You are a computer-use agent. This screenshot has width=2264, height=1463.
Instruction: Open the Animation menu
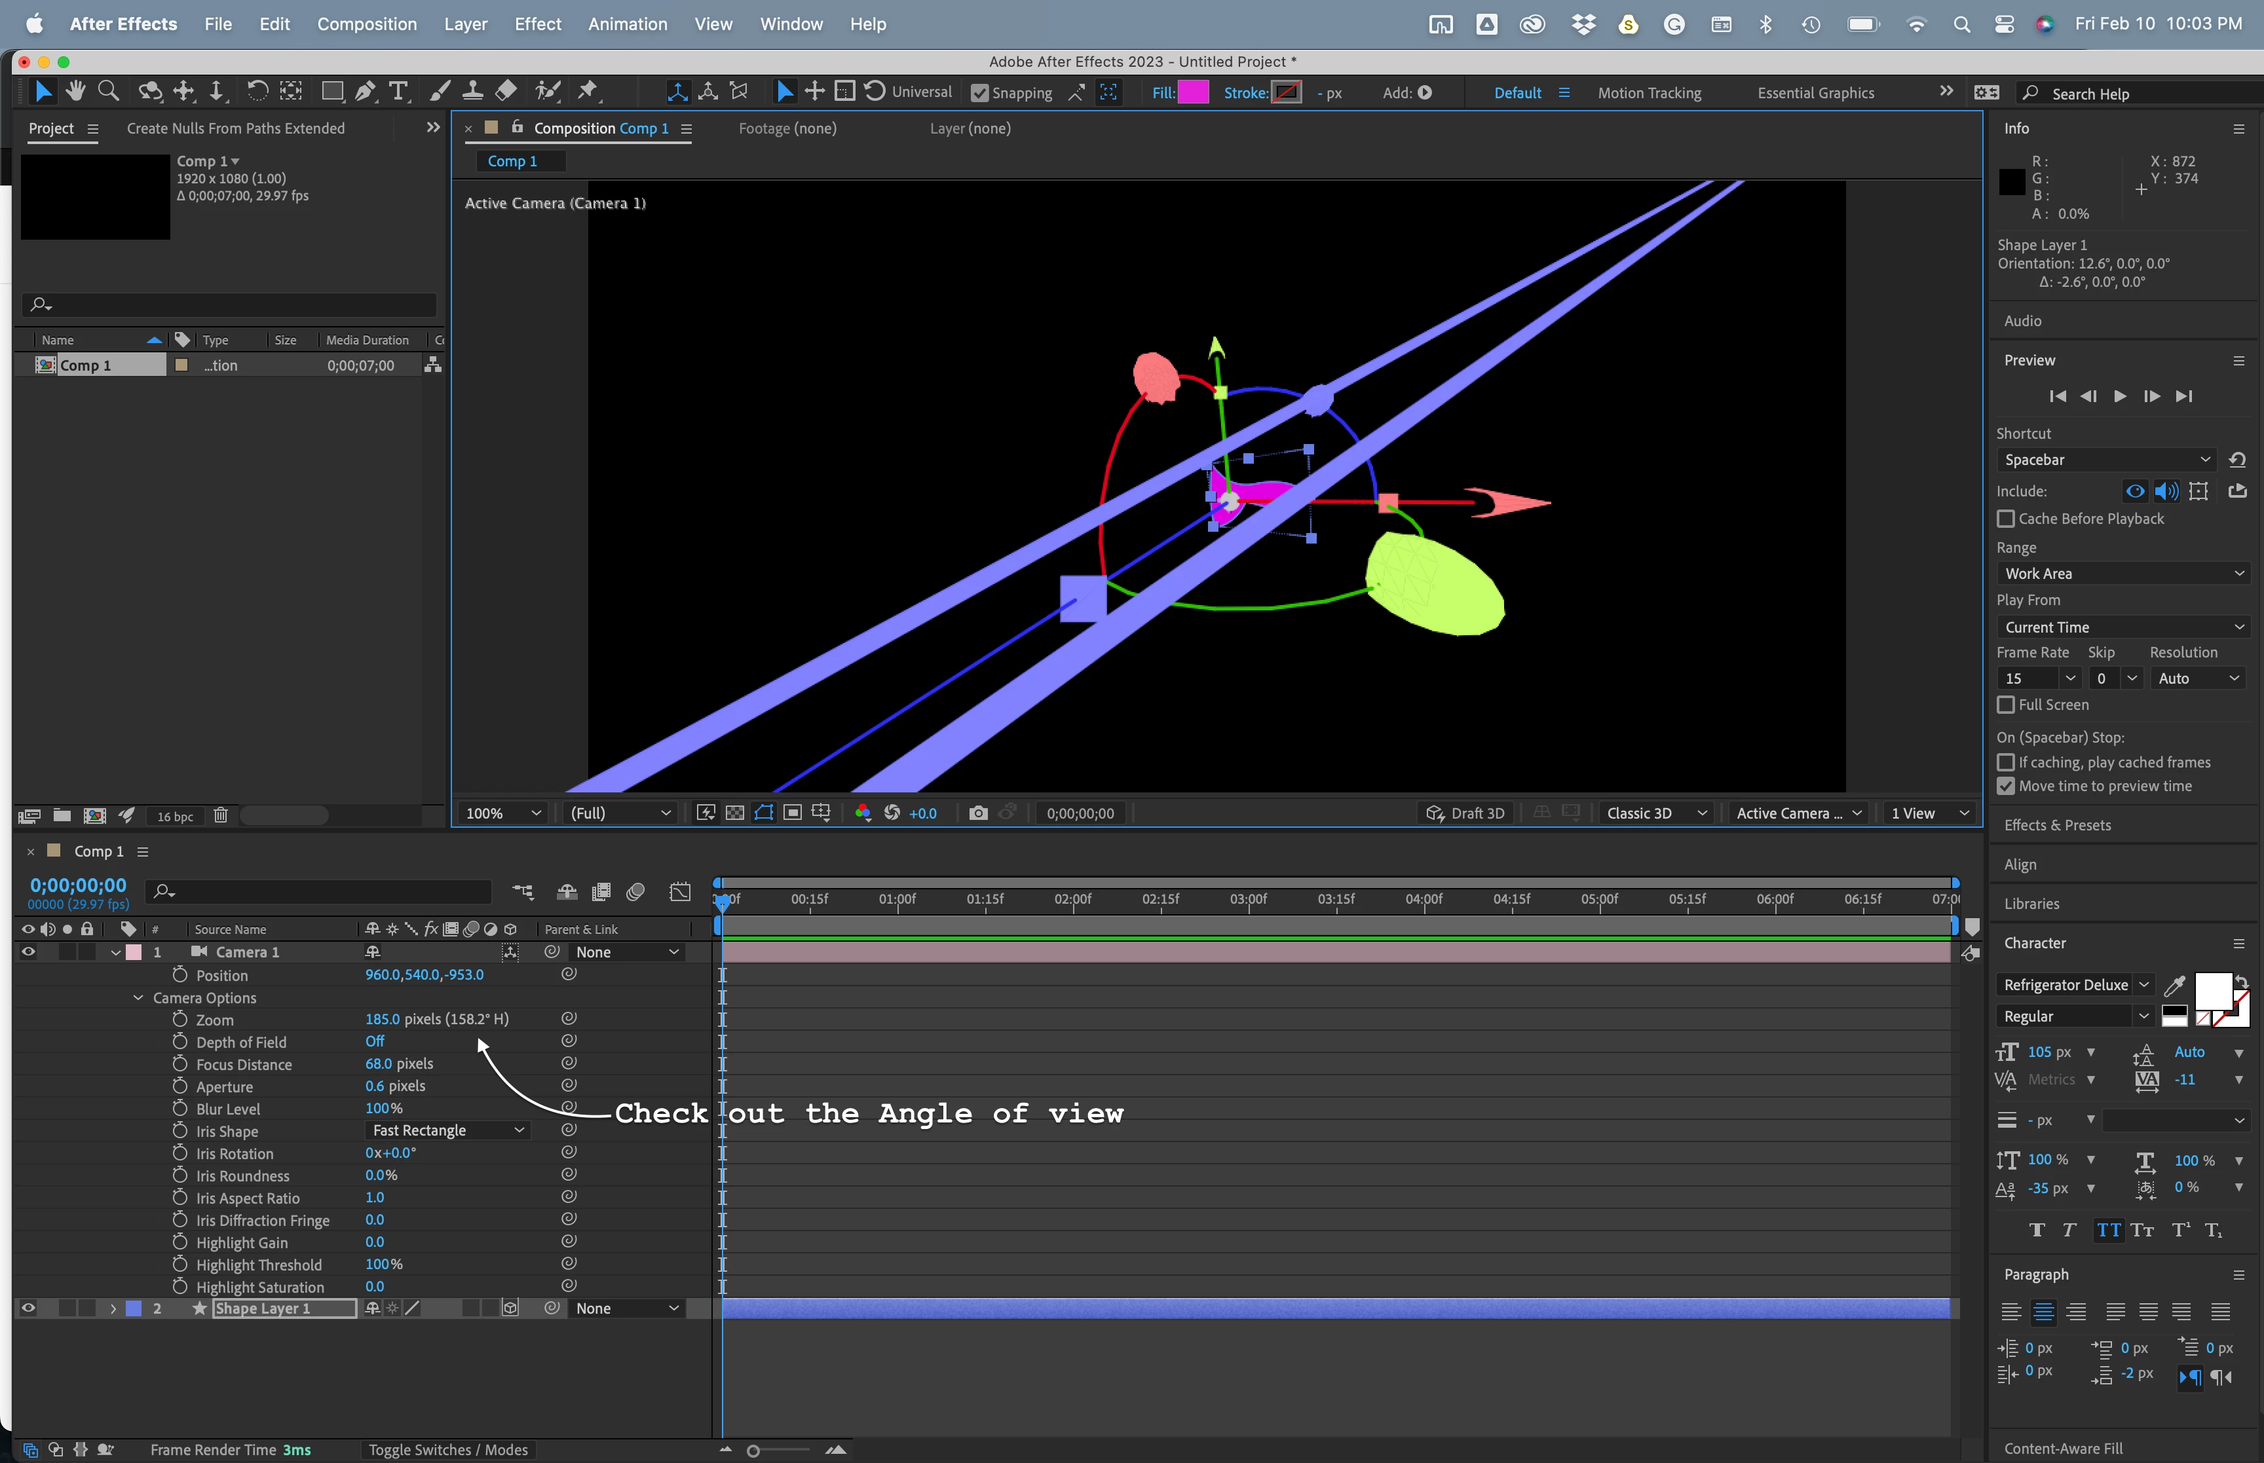pos(627,24)
